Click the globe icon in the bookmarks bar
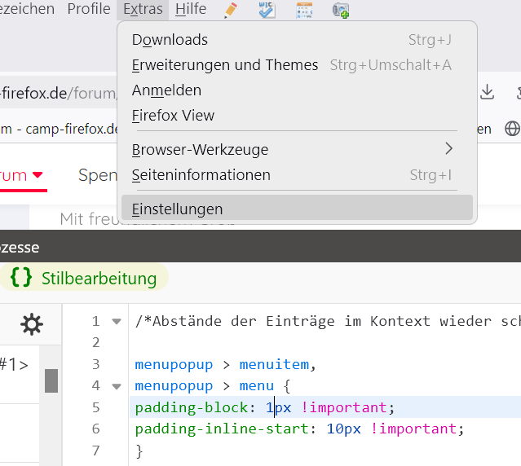Viewport: 521px width, 466px height. tap(512, 128)
